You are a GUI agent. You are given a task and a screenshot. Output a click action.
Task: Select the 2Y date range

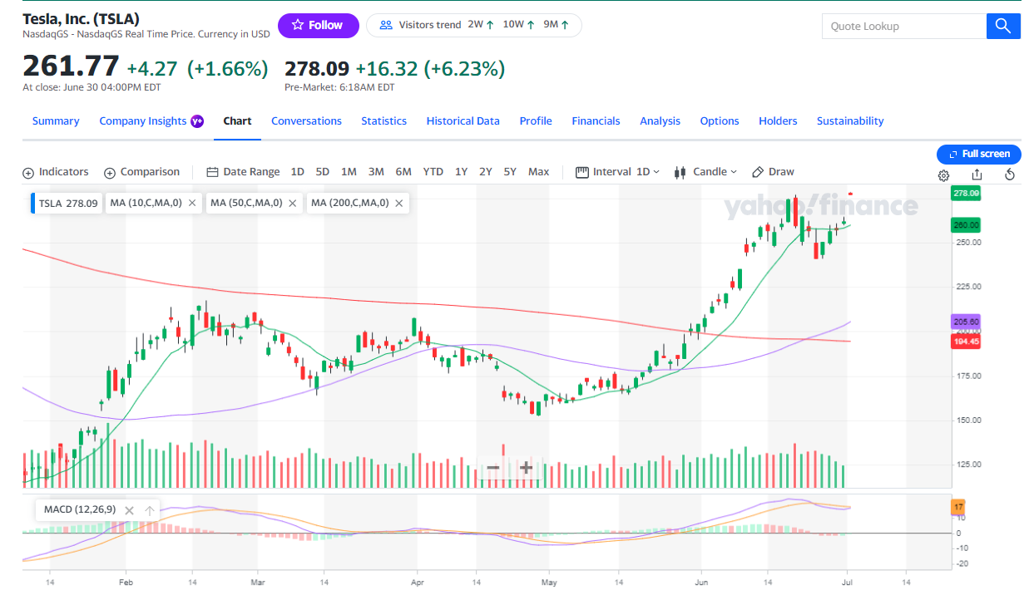pos(486,172)
